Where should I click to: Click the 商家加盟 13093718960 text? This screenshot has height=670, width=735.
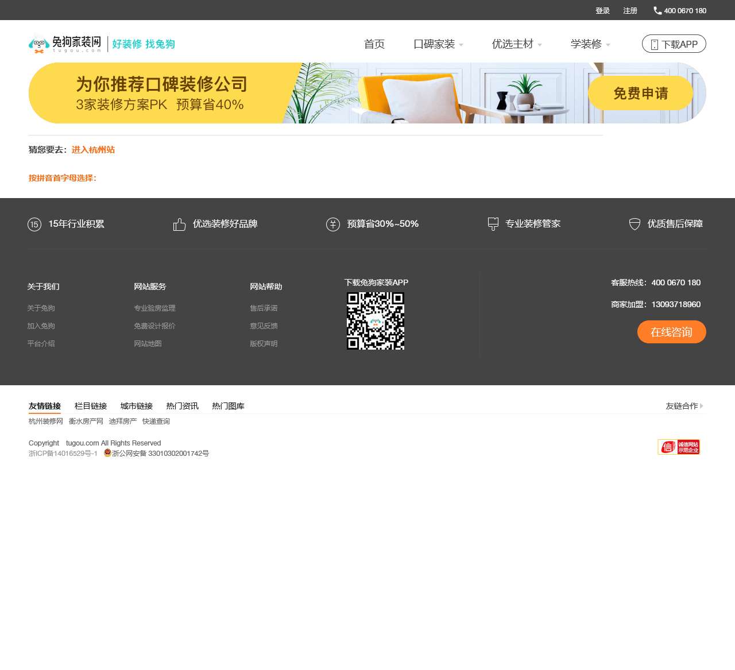point(656,304)
